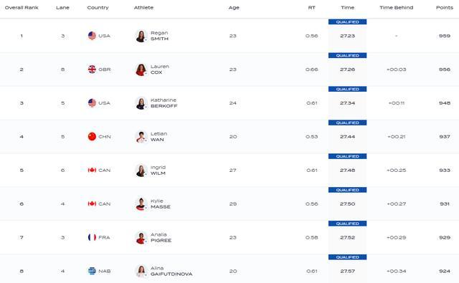Click the China flag icon for Letian Wan
This screenshot has width=459, height=283.
(x=92, y=137)
